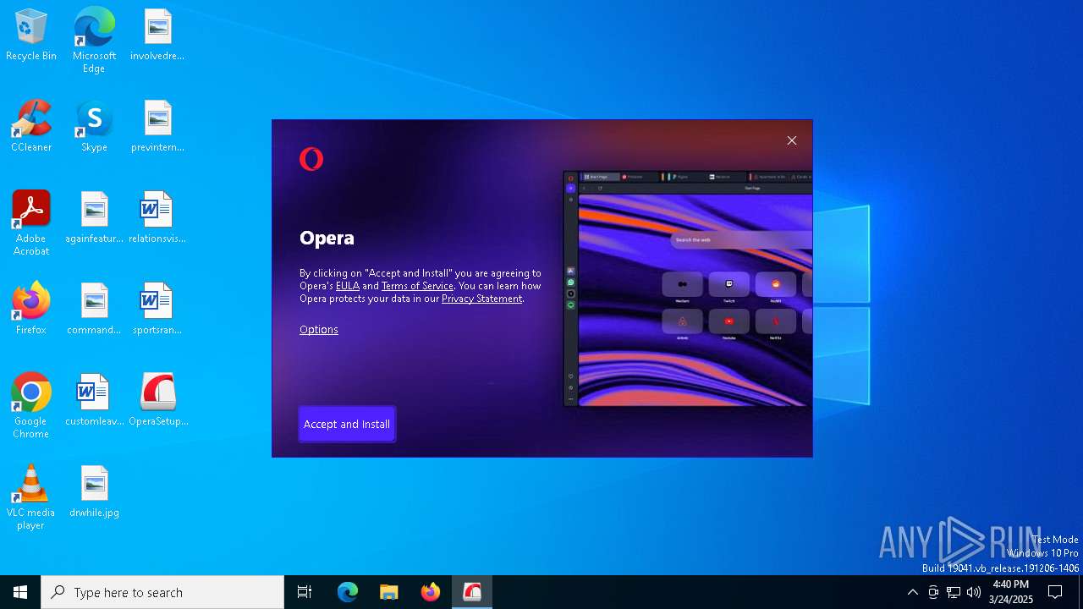Screen dimensions: 1083x609
Task: Select the VLC media player desktop shortcut
Action: pos(31,497)
